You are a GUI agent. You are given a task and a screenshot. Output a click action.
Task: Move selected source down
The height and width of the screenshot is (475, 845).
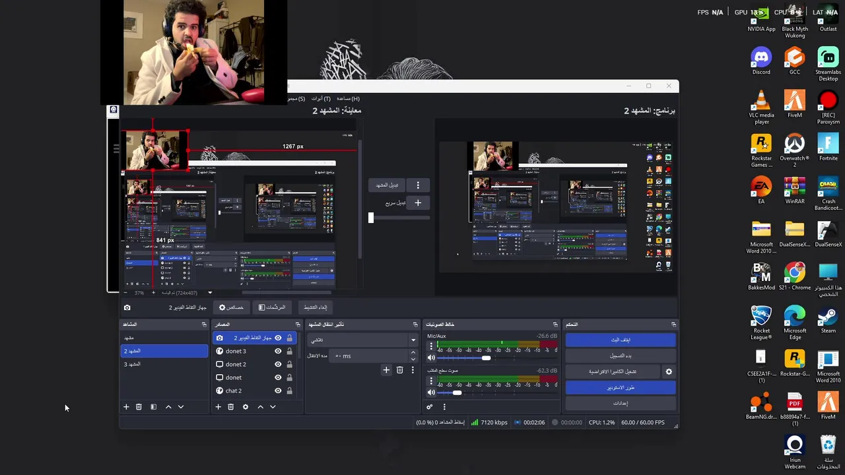pos(273,407)
